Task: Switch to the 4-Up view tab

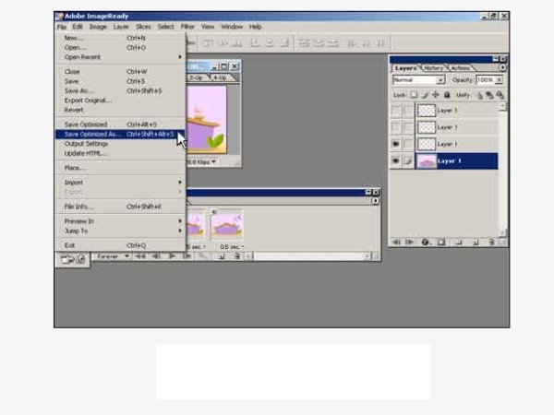Action: click(220, 77)
